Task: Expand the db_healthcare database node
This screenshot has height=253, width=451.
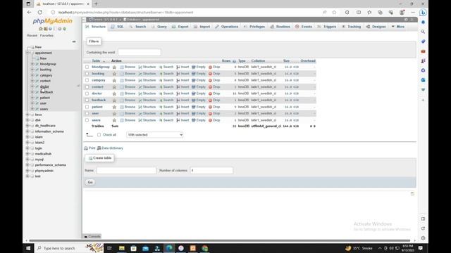Action: pos(28,126)
